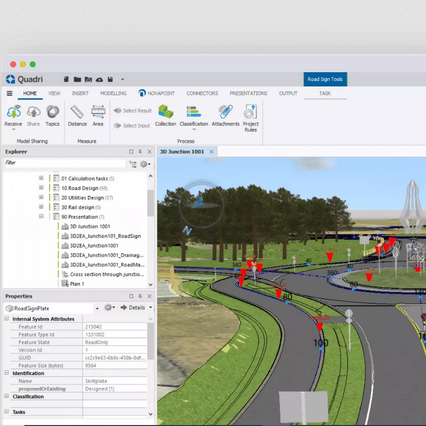Select the Plan 1 tree item
The height and width of the screenshot is (426, 426).
tap(77, 284)
